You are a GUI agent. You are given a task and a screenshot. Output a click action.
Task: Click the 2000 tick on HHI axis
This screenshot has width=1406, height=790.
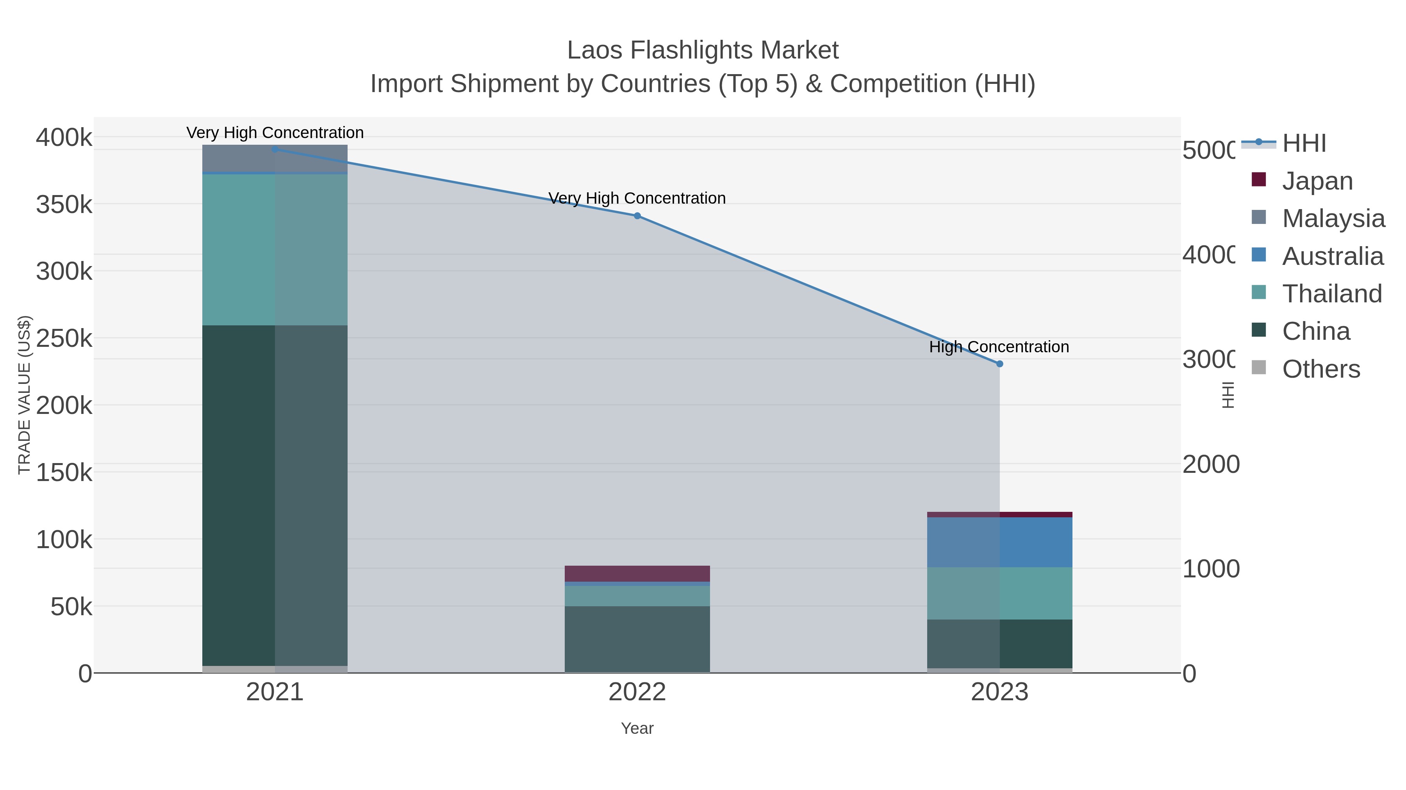pyautogui.click(x=1211, y=465)
